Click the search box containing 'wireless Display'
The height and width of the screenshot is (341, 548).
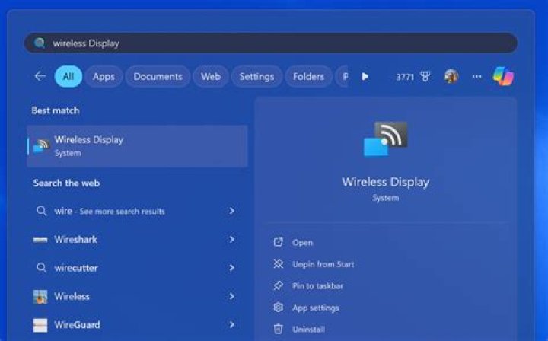(271, 43)
